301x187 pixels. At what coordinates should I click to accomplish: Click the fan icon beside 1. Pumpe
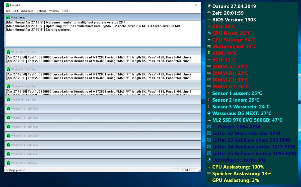point(209,127)
